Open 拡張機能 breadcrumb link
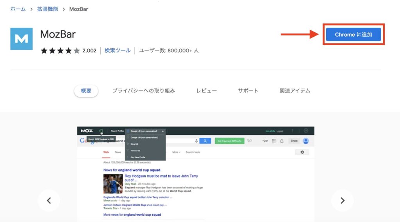This screenshot has height=222, width=400. 47,9
